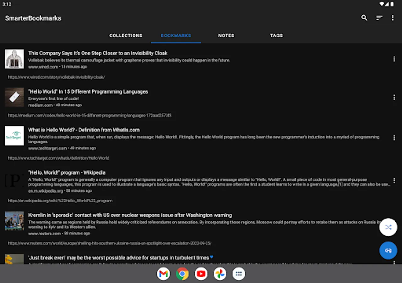The image size is (402, 283).
Task: Tap the thumbnail of the startups 'Just break even' bookmark
Action: point(14,259)
